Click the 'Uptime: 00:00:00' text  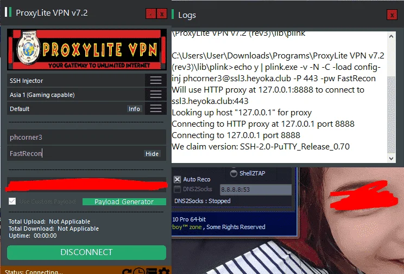(x=33, y=236)
